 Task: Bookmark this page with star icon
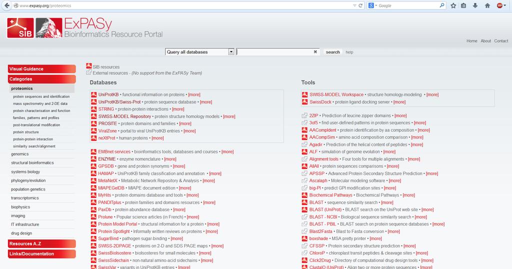(453, 5)
